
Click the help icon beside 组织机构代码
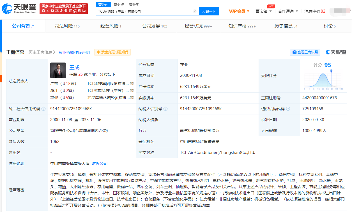[288, 109]
